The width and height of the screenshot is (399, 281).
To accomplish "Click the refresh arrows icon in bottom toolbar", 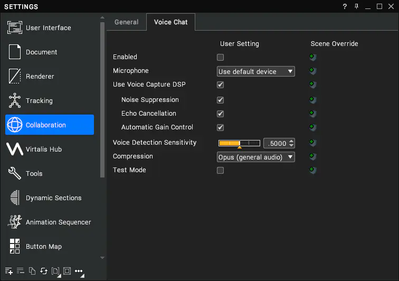I will (x=44, y=271).
